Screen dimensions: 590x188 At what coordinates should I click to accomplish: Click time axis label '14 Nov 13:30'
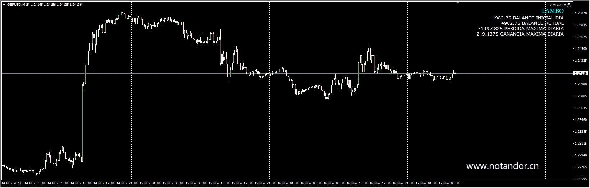click(x=81, y=183)
